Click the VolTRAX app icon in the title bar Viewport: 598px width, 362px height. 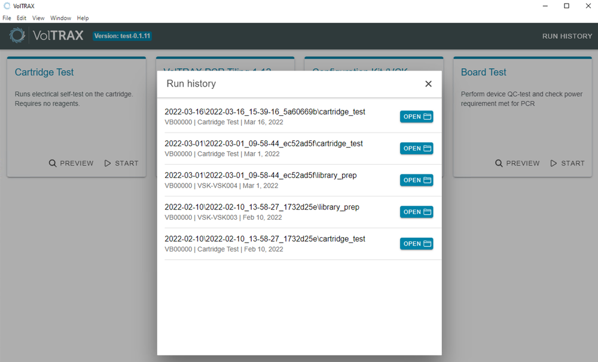pyautogui.click(x=7, y=6)
